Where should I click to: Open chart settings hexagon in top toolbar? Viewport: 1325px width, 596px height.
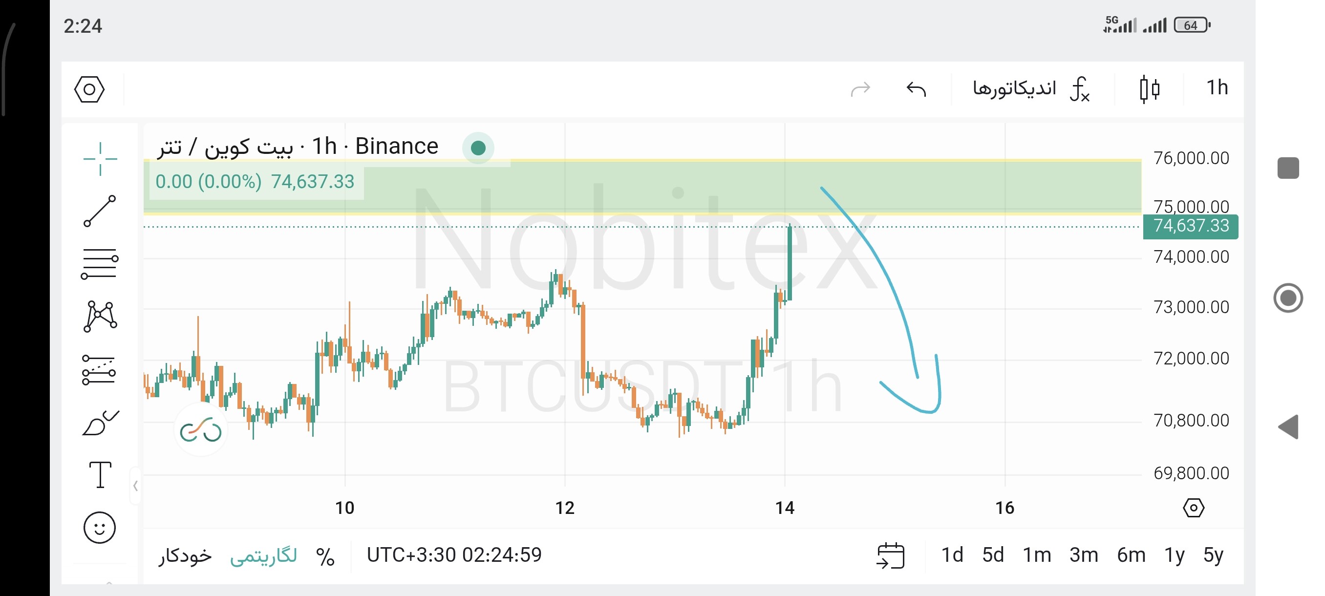pos(89,89)
